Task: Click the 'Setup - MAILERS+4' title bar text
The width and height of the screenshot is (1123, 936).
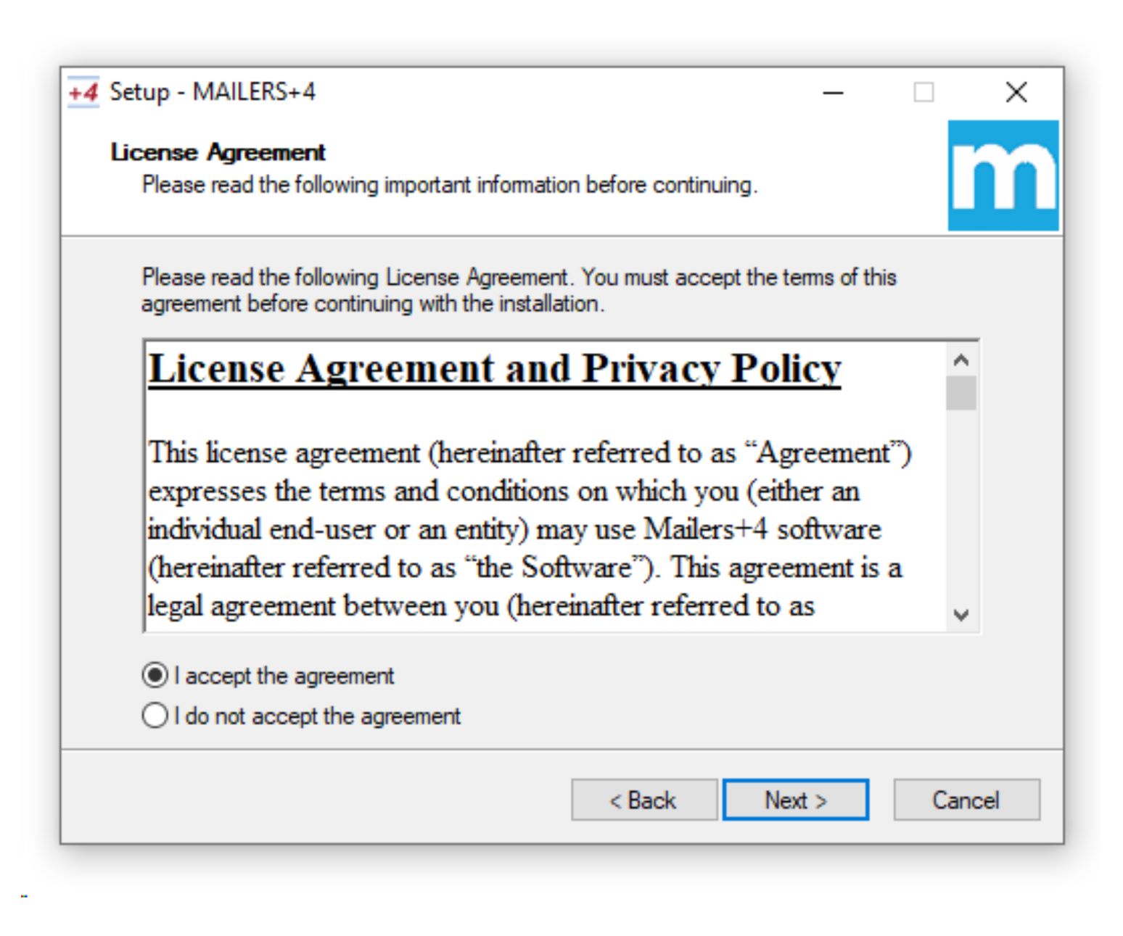Action: coord(213,92)
